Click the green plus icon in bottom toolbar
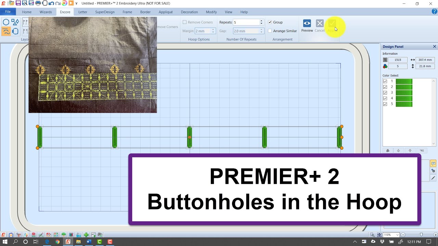Screen dimensions: 438x246 tap(86, 235)
